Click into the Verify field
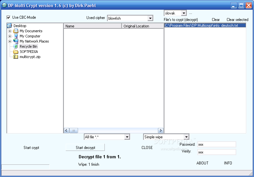 coord(217,152)
